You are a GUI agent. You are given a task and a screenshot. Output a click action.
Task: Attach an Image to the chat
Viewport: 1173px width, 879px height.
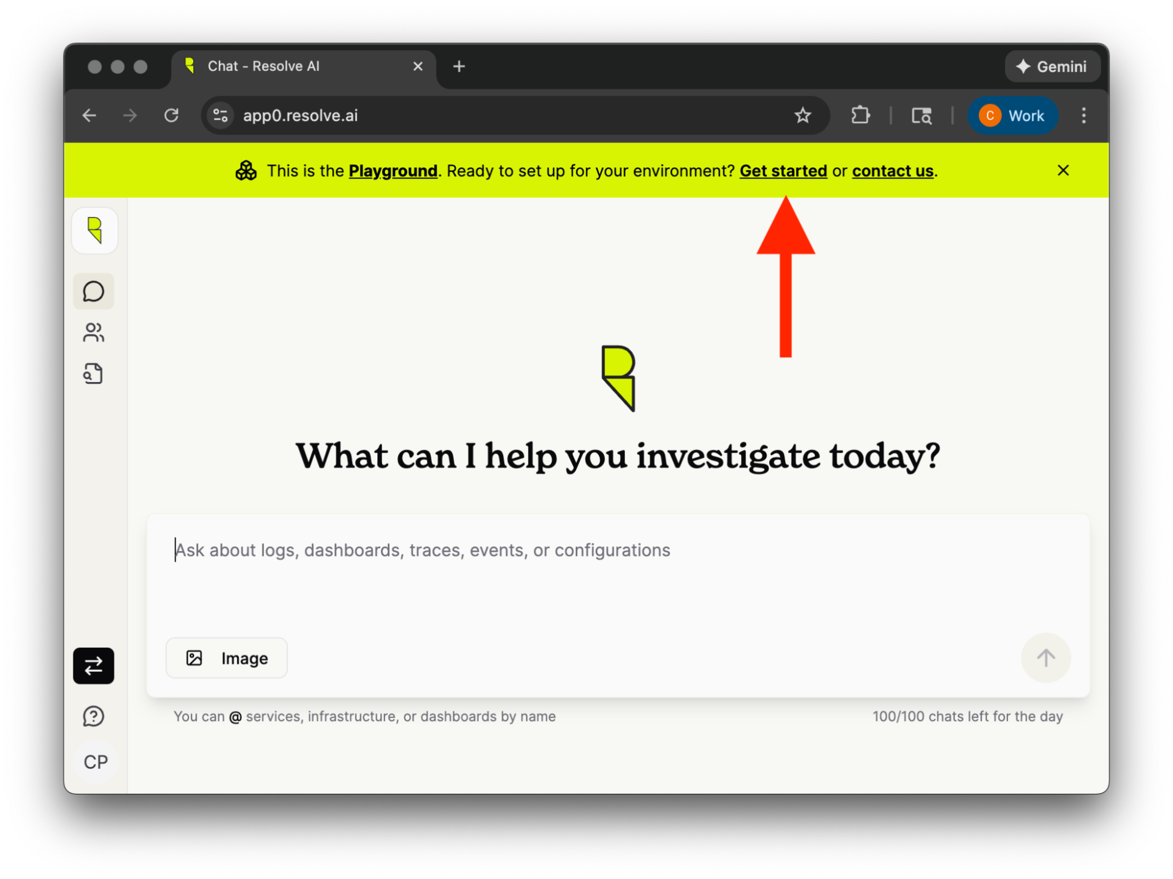227,658
